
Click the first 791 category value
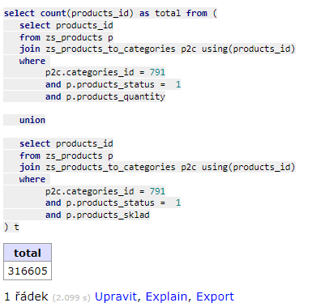157,72
